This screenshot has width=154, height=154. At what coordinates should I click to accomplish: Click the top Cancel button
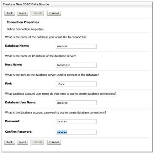[x=54, y=13]
